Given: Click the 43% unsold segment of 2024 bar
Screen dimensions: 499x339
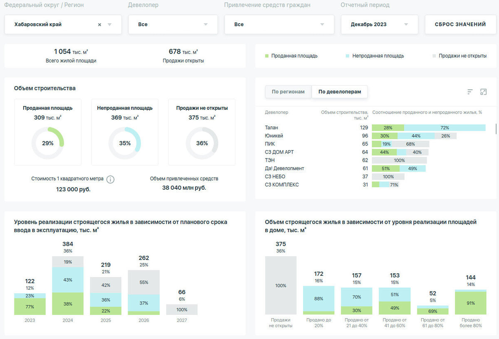Looking at the screenshot, I should click(68, 281).
